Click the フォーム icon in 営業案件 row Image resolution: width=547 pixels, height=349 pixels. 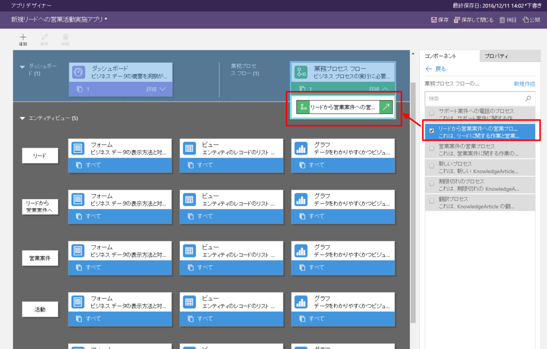point(78,251)
